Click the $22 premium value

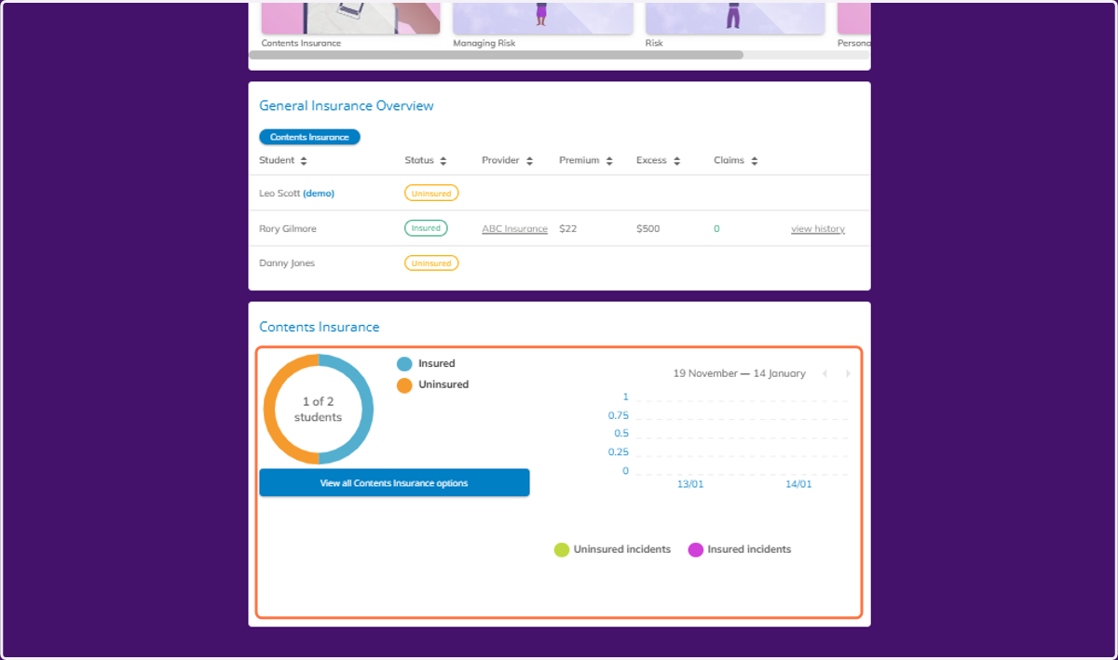(x=567, y=228)
